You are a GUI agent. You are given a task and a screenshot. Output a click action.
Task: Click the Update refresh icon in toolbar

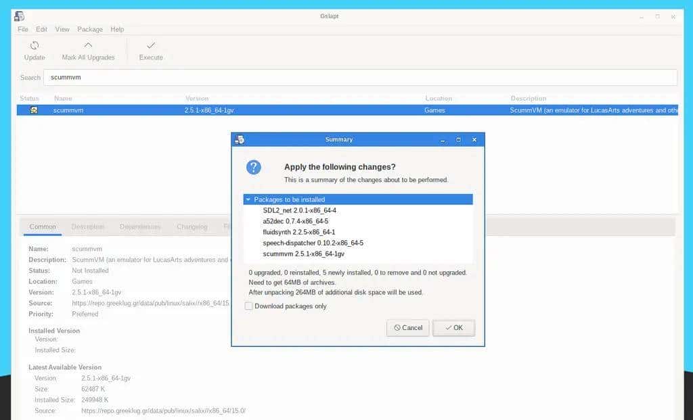tap(34, 45)
